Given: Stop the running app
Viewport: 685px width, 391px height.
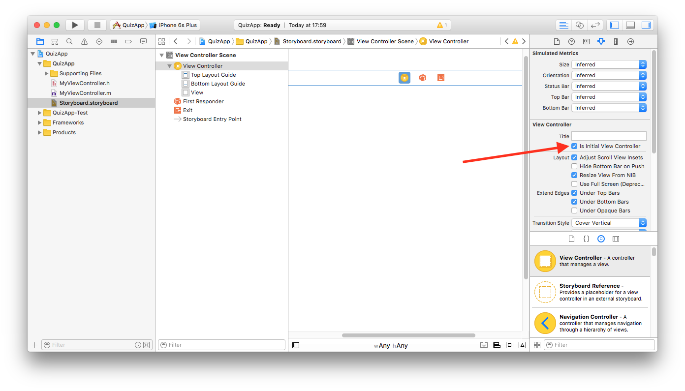Looking at the screenshot, I should click(97, 25).
